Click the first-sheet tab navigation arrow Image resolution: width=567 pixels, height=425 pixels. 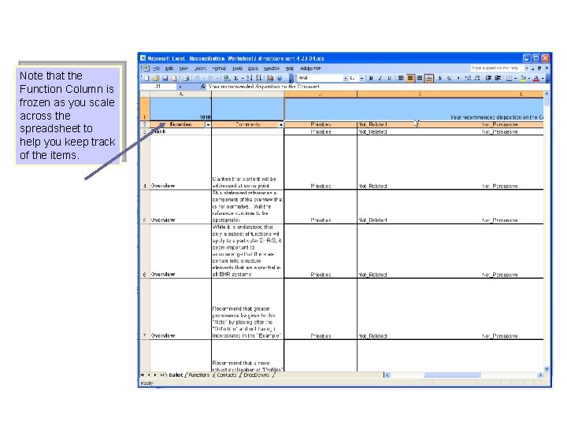143,375
